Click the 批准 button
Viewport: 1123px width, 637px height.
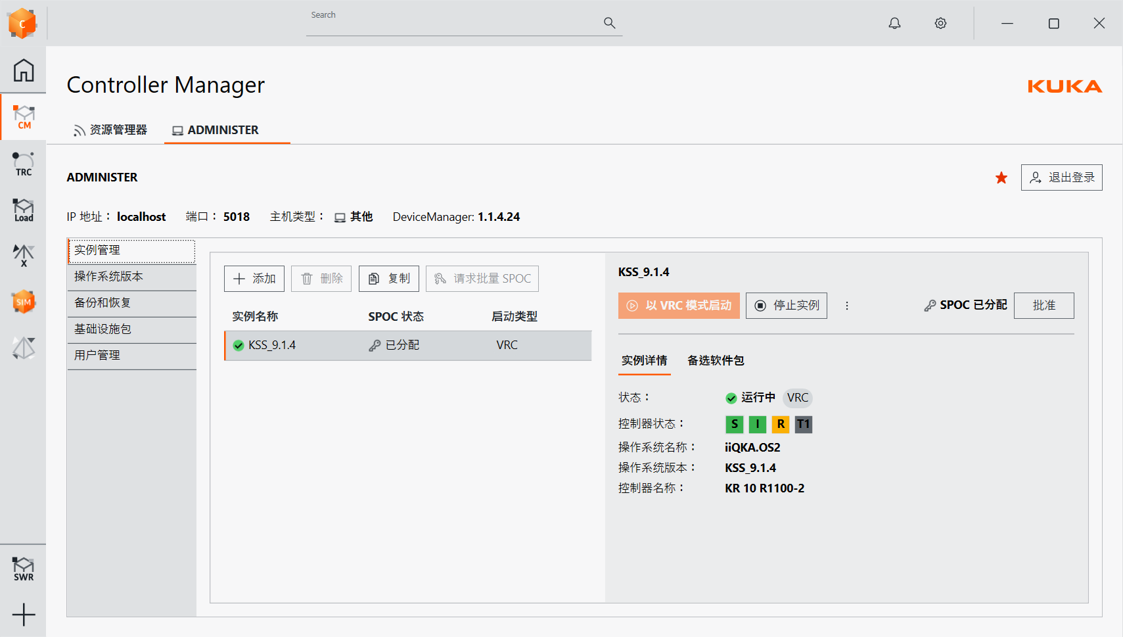pos(1043,306)
